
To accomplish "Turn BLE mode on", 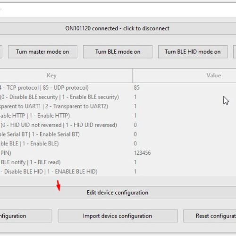I will 118,52.
